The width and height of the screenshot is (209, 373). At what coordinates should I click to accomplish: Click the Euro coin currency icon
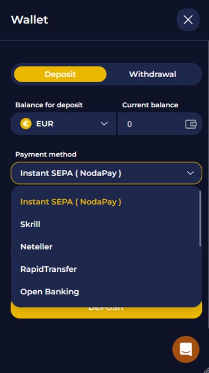tap(26, 124)
